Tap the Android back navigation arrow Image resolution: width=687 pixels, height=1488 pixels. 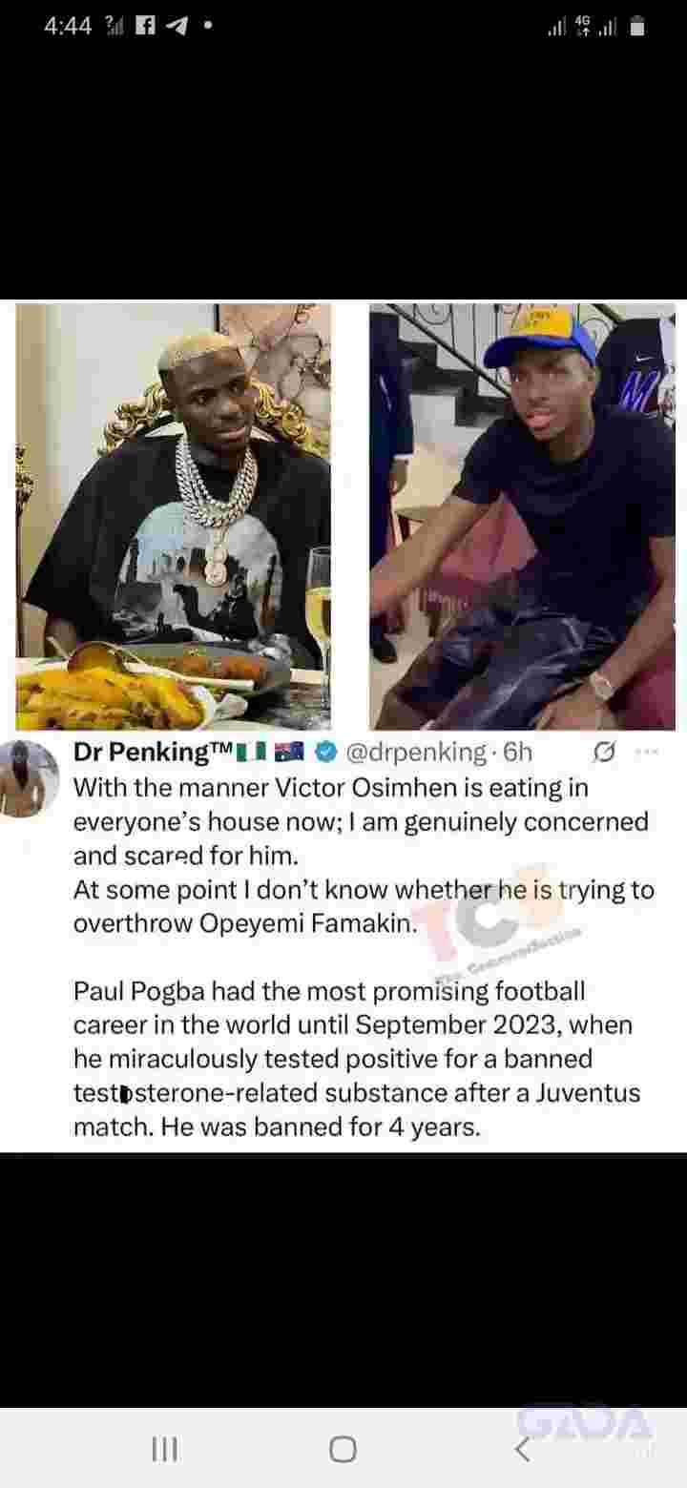(x=522, y=1450)
